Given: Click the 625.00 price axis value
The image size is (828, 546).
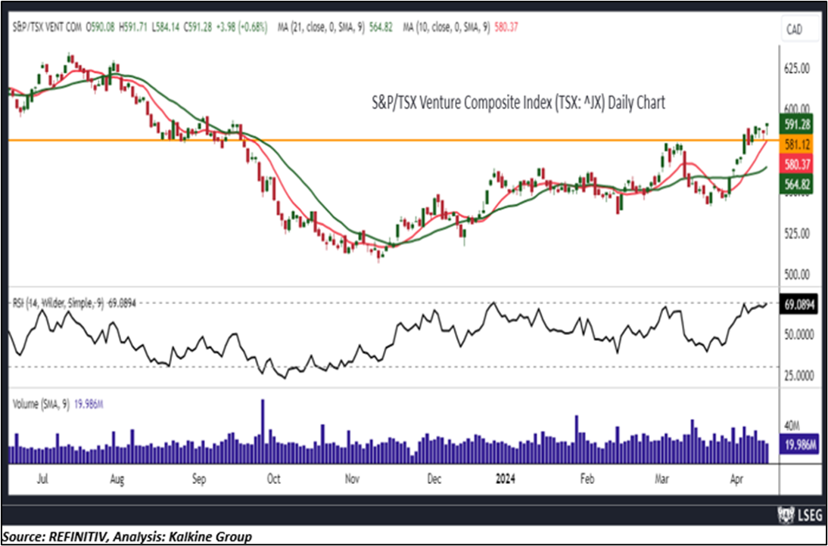Looking at the screenshot, I should click(x=798, y=69).
